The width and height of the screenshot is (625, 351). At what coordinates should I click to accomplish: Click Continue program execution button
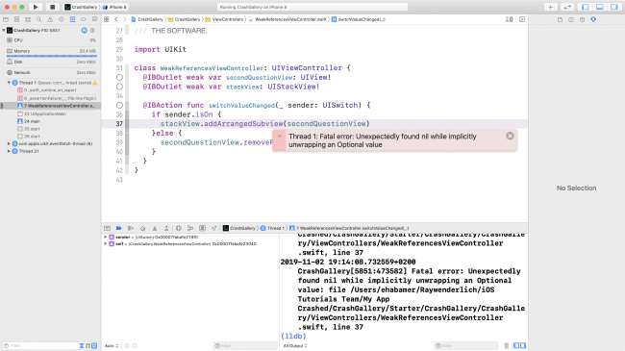tap(131, 228)
